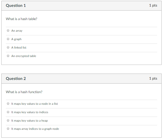Pick radio 'It maps key values to a heap'
This screenshot has height=139, width=163.
click(x=8, y=121)
